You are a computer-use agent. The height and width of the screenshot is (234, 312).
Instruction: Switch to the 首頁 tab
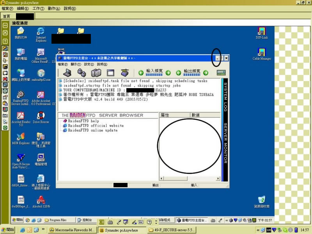tap(6, 16)
